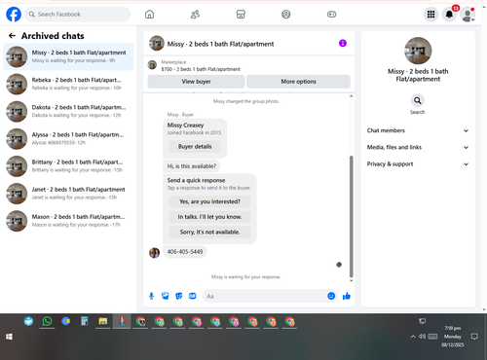
Task: Go to the Home feed icon
Action: 149,15
